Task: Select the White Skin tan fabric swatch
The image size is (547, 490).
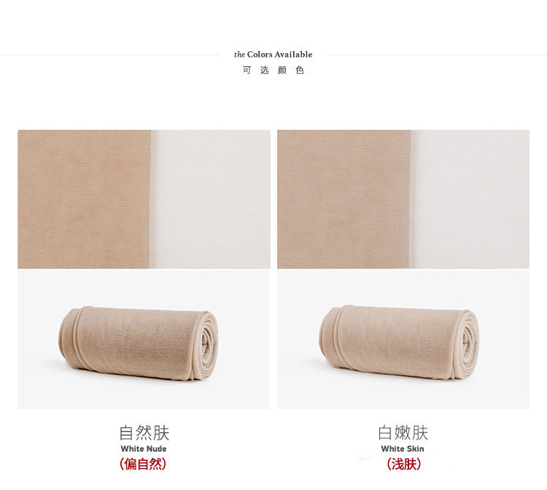Action: (344, 199)
